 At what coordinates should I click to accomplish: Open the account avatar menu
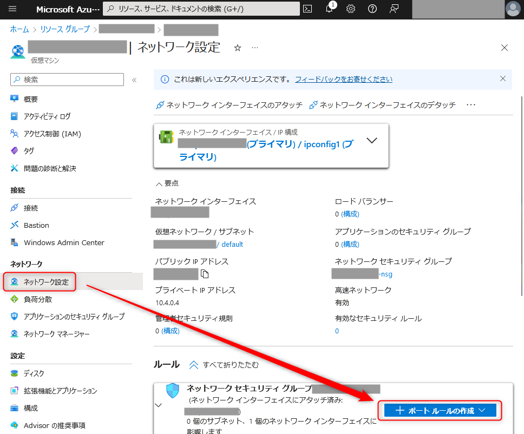tap(513, 9)
